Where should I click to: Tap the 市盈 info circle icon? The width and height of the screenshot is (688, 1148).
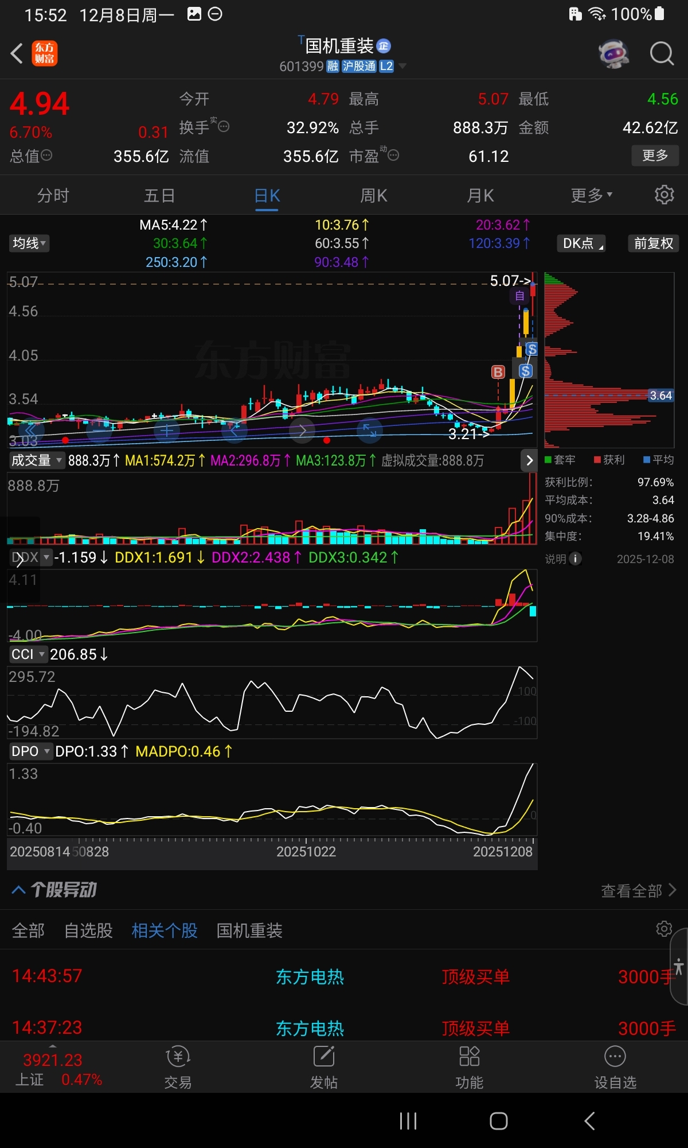point(393,155)
